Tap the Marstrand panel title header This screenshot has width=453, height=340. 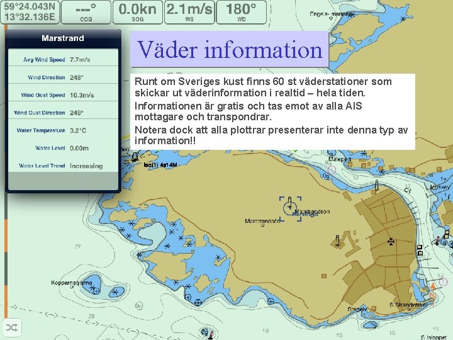click(63, 38)
